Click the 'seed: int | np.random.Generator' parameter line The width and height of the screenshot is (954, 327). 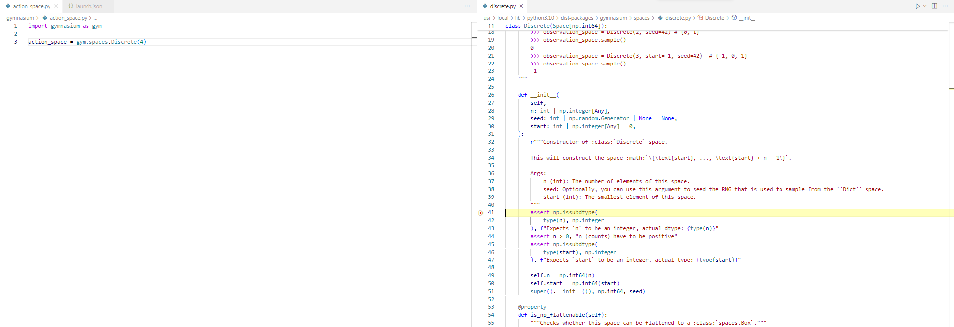(604, 118)
